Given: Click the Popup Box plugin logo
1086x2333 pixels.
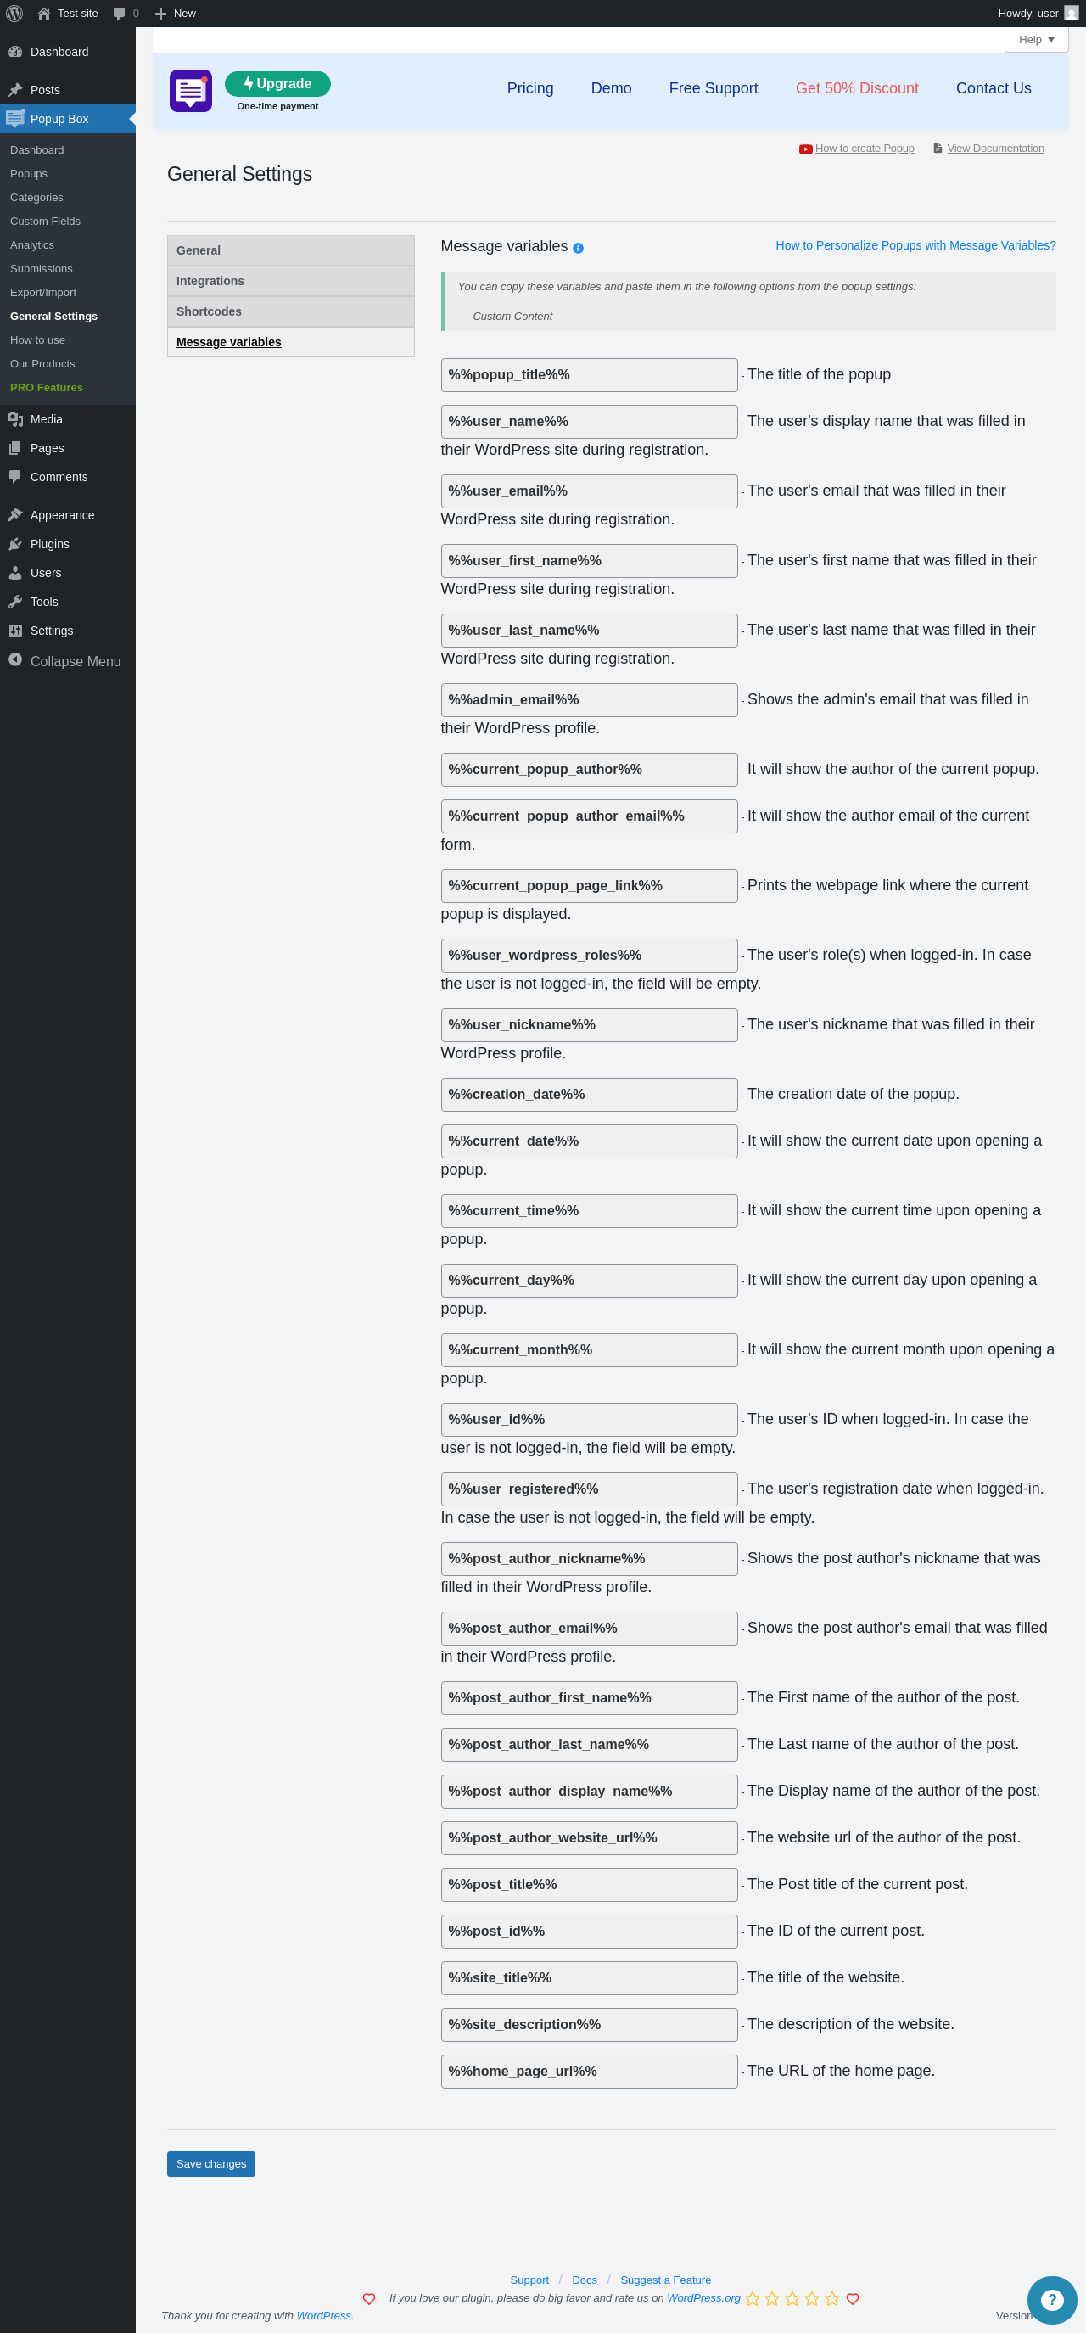Looking at the screenshot, I should tap(190, 91).
